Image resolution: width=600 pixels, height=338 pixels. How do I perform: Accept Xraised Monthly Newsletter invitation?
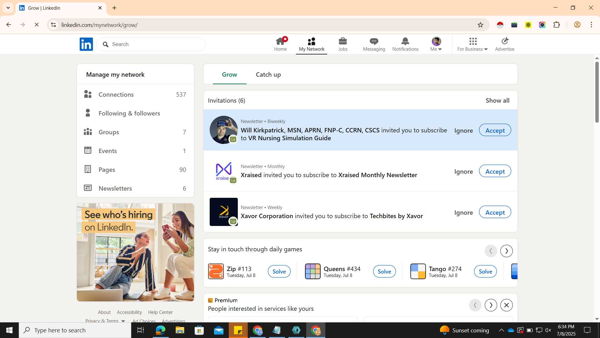495,171
